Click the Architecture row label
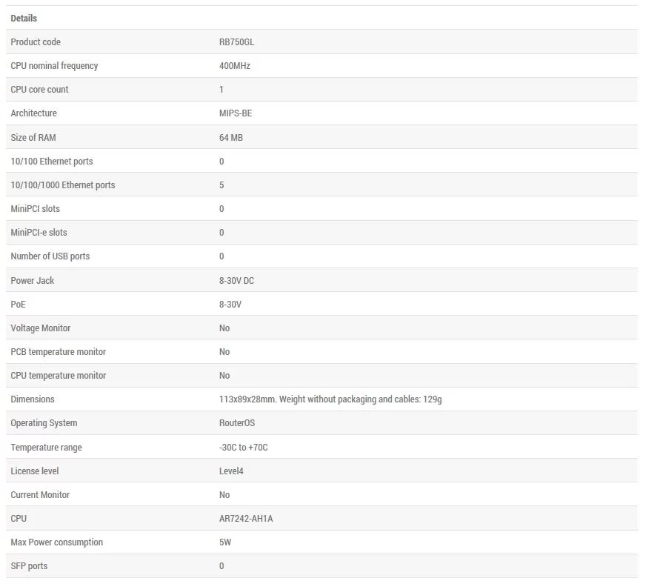 coord(34,113)
